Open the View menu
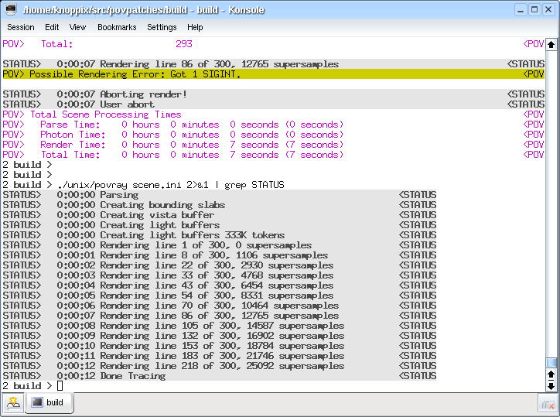560x417 pixels. [77, 27]
